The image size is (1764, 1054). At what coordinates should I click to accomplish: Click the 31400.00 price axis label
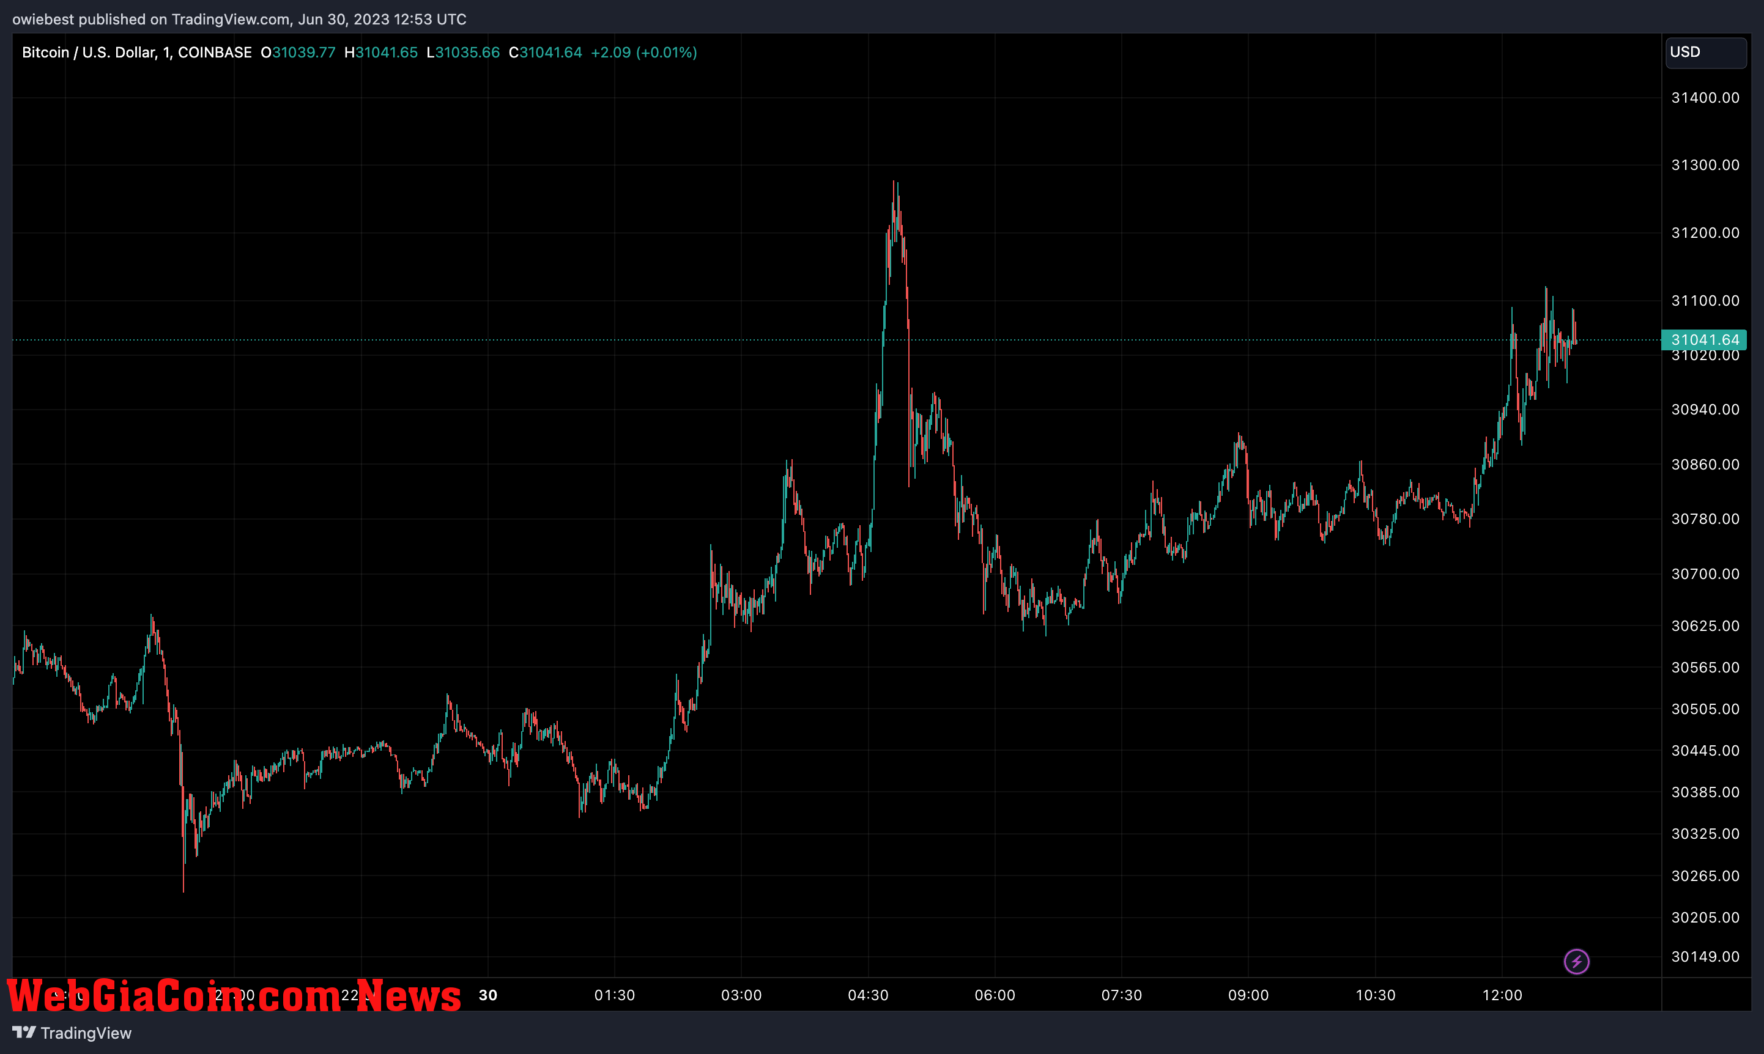[x=1705, y=98]
